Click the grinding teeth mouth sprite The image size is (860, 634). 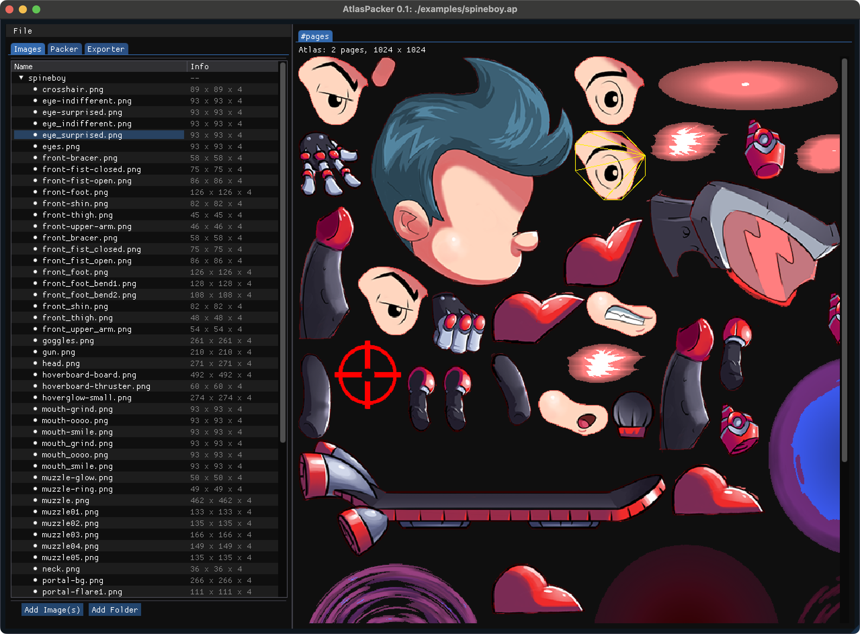tap(621, 314)
